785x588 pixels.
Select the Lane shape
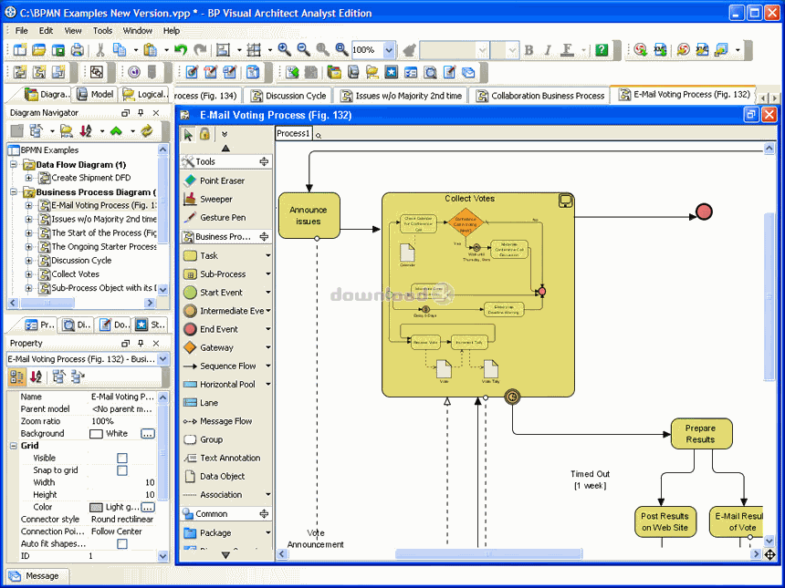[209, 403]
